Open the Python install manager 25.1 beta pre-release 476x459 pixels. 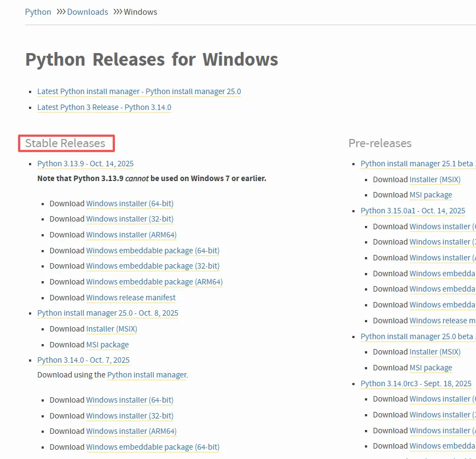point(418,164)
